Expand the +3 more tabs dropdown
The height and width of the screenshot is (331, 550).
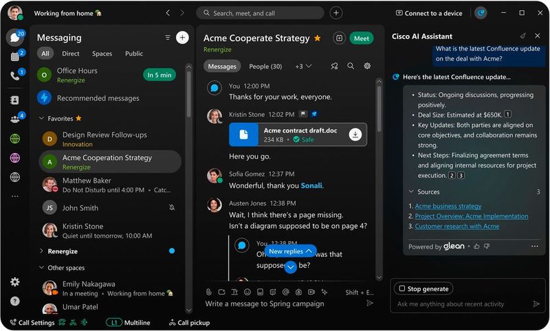tap(303, 66)
